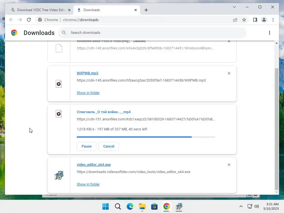Launch Microsoft Edge from the taskbar

point(130,206)
